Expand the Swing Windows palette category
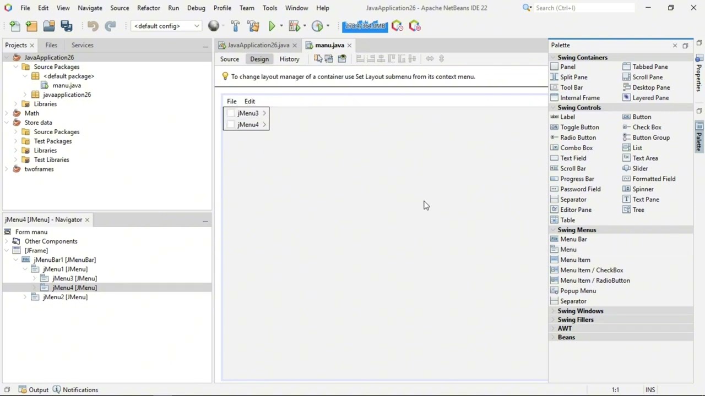The image size is (705, 396). point(552,311)
